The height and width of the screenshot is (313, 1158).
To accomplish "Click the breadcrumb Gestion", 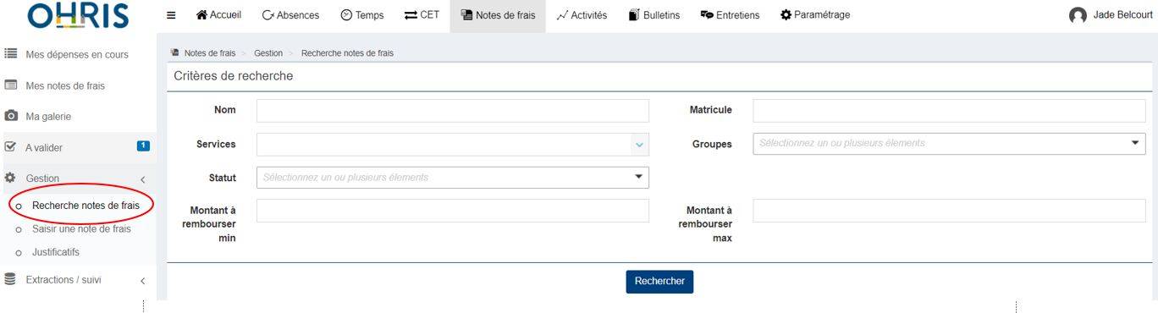I will click(x=268, y=52).
